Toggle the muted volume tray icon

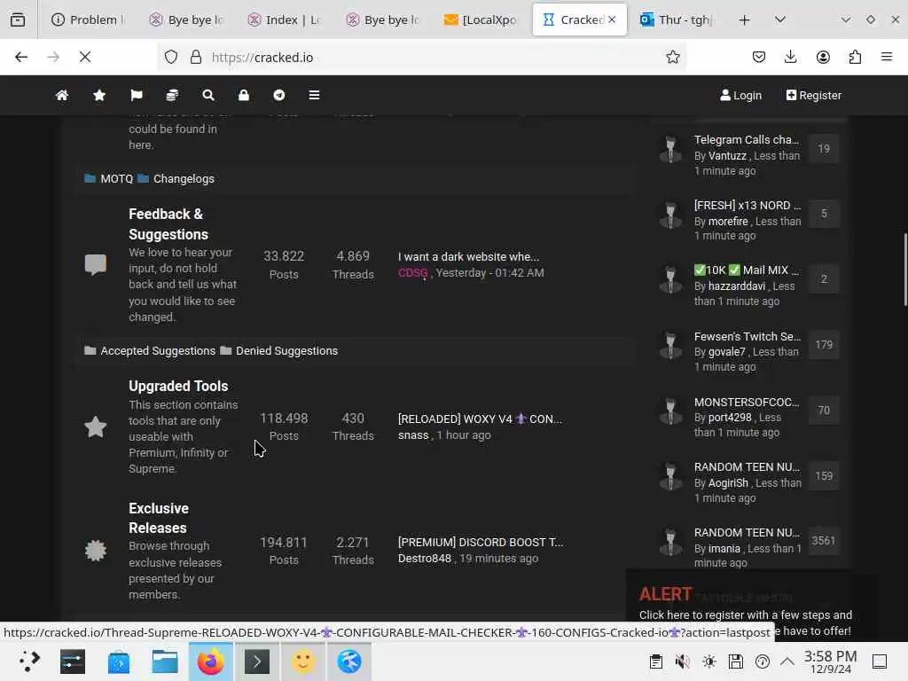[x=682, y=661]
